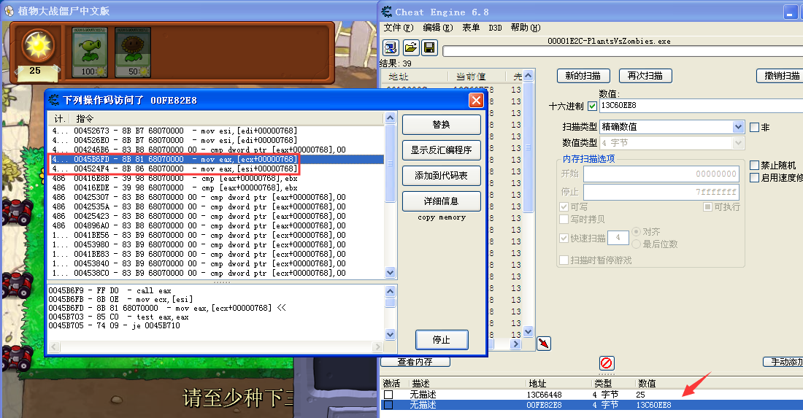Enable the 启用速度修改 checkbox
Viewport: 803px width, 418px height.
tap(754, 177)
